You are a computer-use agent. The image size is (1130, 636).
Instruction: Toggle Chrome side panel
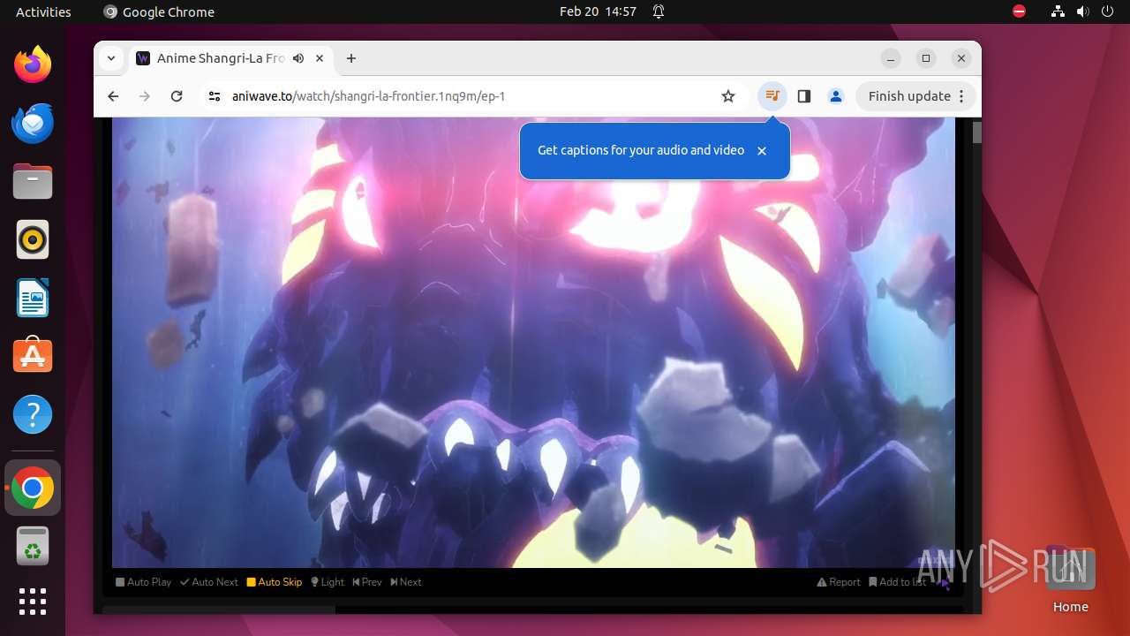pos(804,96)
